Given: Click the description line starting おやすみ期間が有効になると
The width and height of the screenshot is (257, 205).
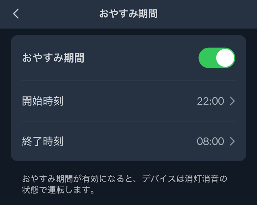Looking at the screenshot, I should 125,179.
